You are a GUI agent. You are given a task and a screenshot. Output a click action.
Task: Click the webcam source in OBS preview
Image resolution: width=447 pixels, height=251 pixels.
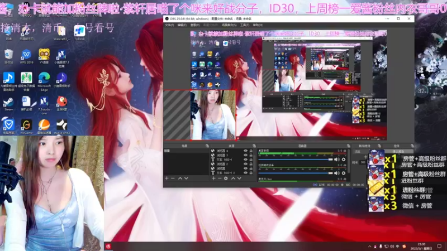(213, 115)
